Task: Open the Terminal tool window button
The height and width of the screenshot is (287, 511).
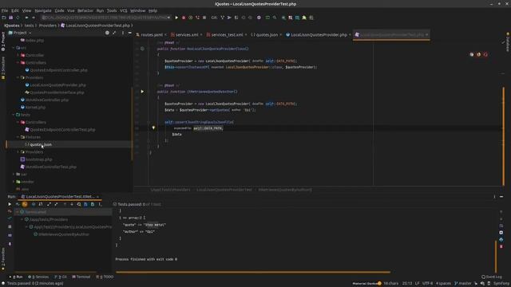Action: pos(81,277)
